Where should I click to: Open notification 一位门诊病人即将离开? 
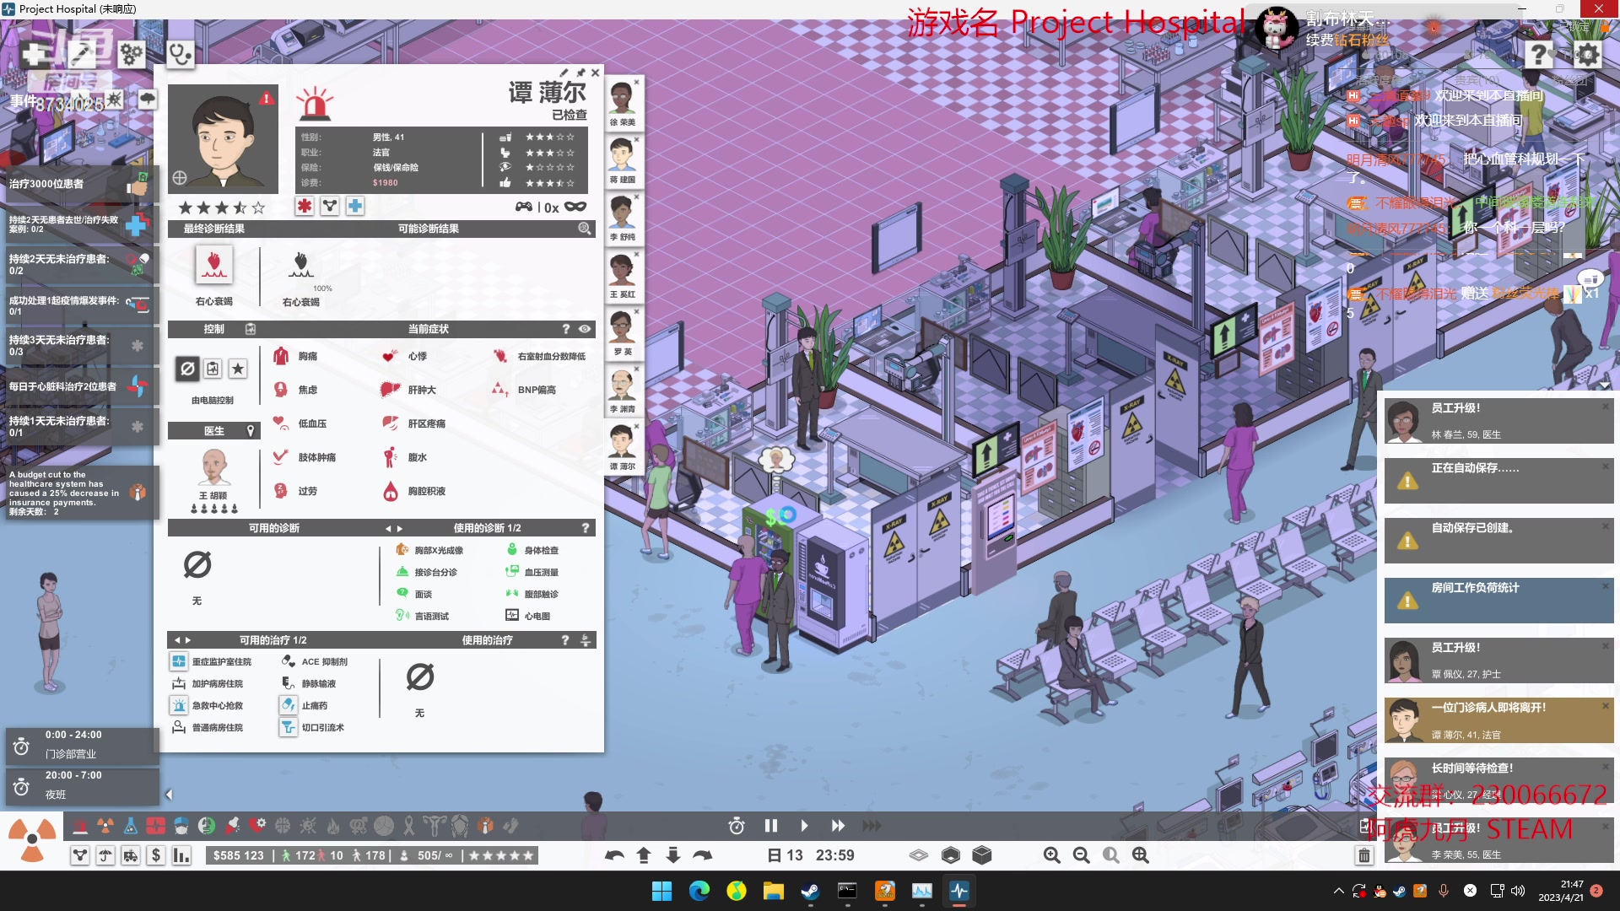coord(1498,720)
